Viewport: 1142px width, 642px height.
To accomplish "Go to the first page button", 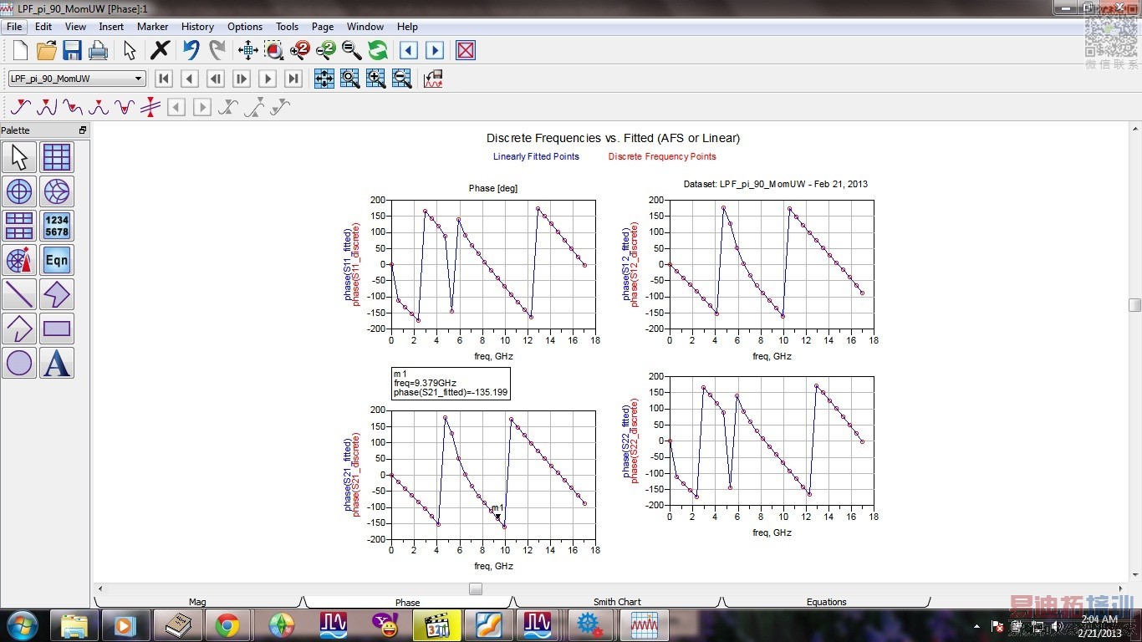I will [x=164, y=79].
